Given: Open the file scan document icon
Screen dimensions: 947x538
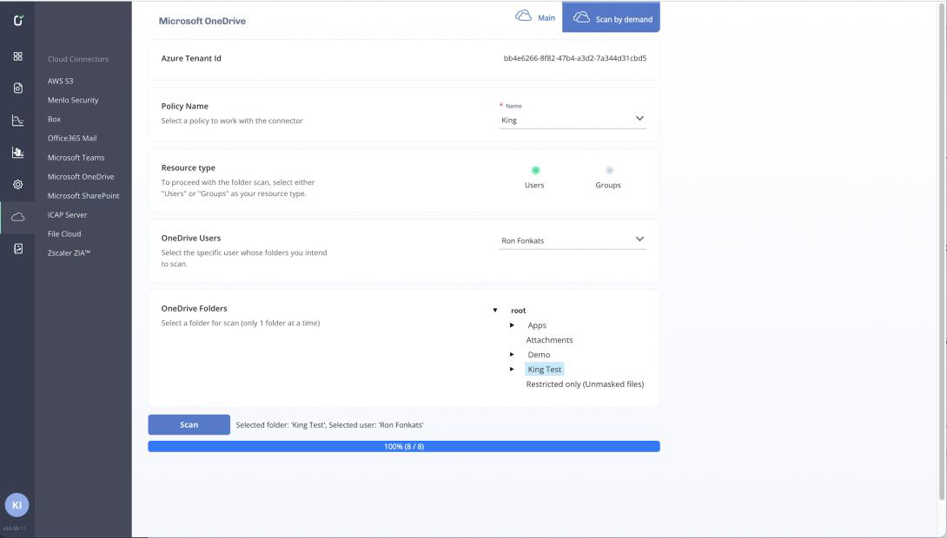Looking at the screenshot, I should [x=18, y=88].
